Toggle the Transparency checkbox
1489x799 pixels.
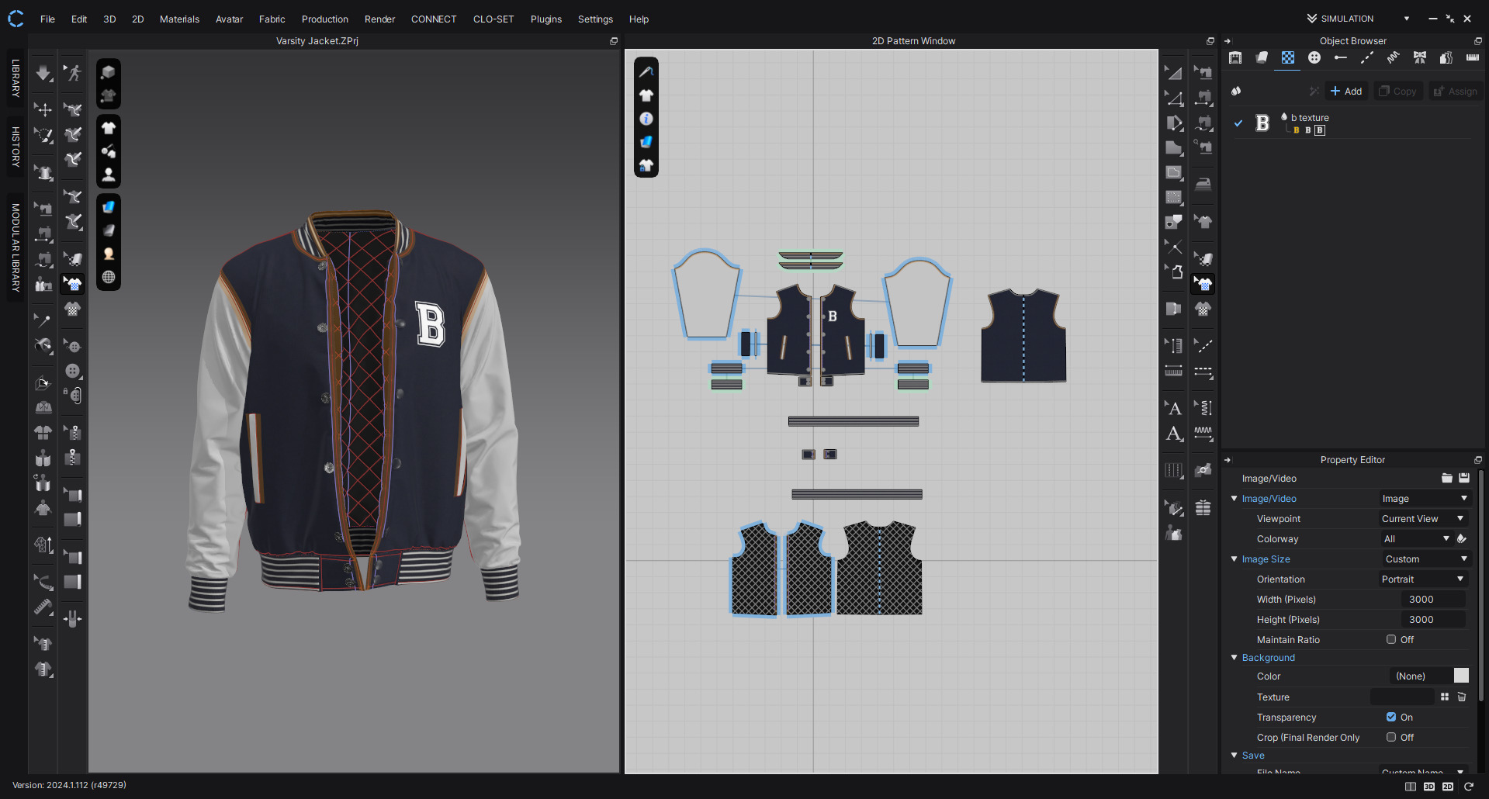pos(1391,717)
